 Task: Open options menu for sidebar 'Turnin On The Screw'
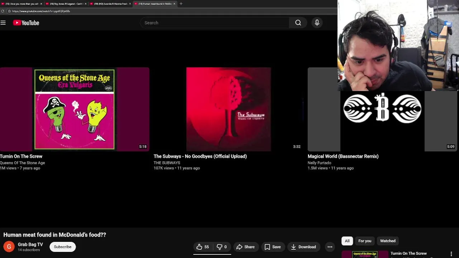tap(451, 254)
